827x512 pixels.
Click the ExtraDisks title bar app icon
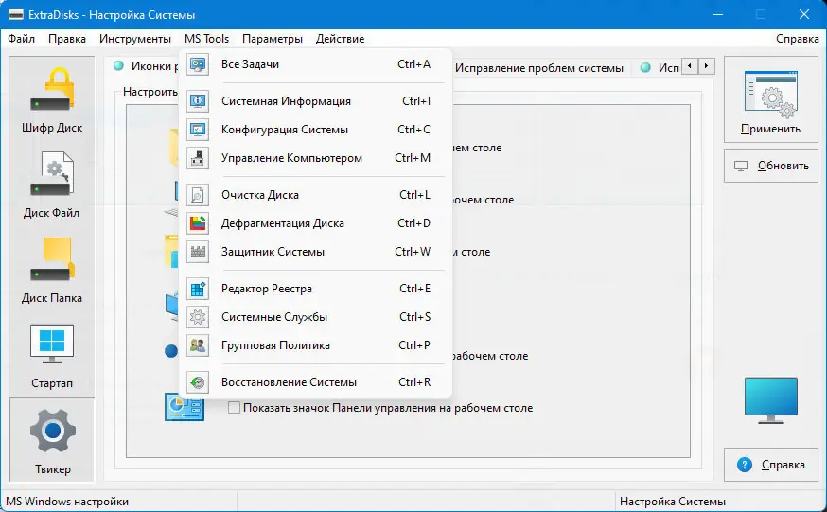tap(15, 15)
